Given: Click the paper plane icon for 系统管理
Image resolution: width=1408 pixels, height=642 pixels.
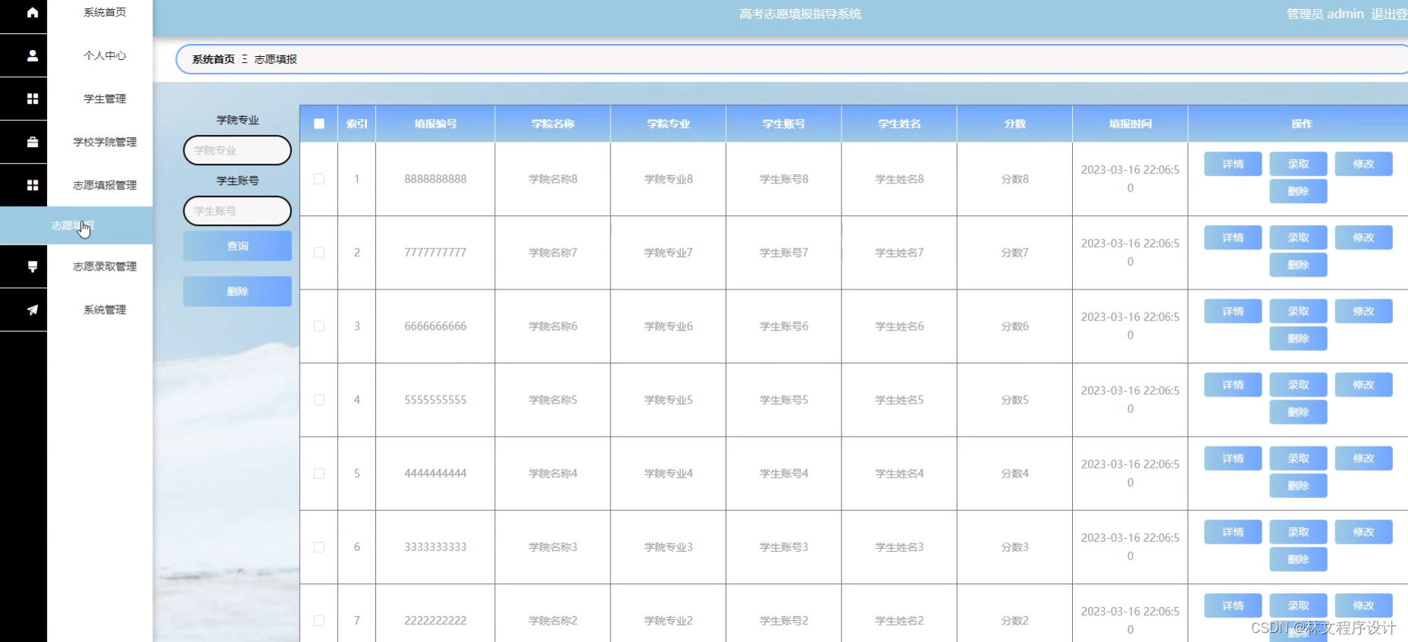Looking at the screenshot, I should pos(33,309).
